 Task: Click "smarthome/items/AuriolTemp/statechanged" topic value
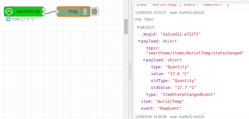195,53
